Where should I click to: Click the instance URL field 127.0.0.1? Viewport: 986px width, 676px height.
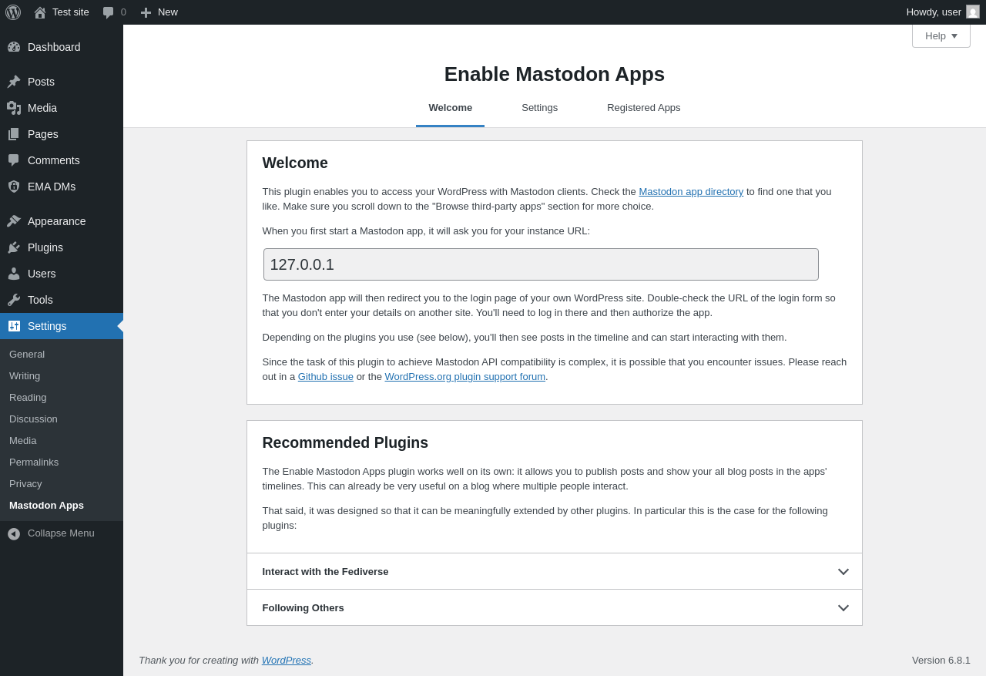[541, 264]
